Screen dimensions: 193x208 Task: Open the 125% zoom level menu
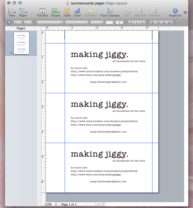[51, 204]
